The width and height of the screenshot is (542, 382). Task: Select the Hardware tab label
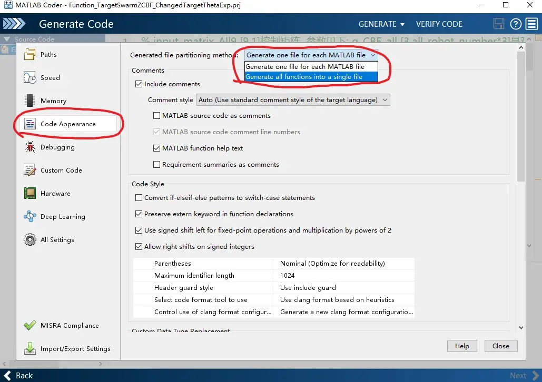55,194
